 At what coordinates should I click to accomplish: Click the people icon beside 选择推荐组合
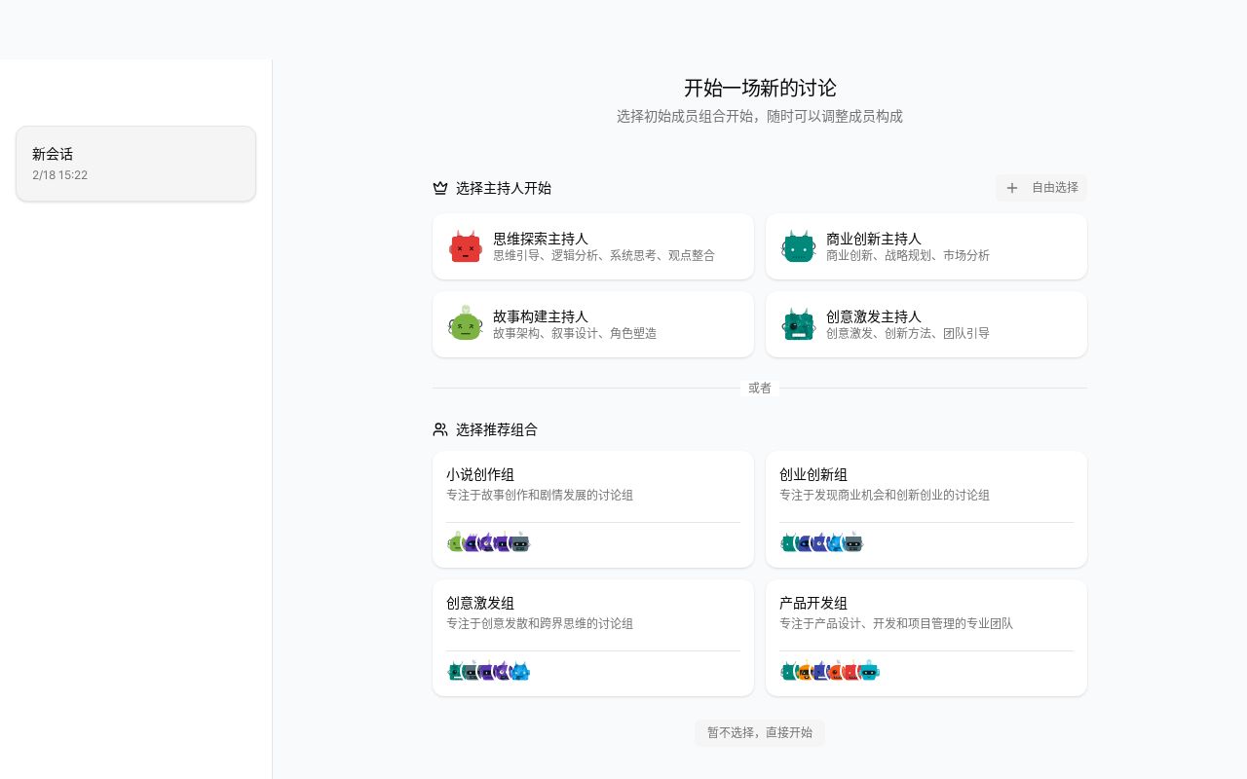pos(439,428)
